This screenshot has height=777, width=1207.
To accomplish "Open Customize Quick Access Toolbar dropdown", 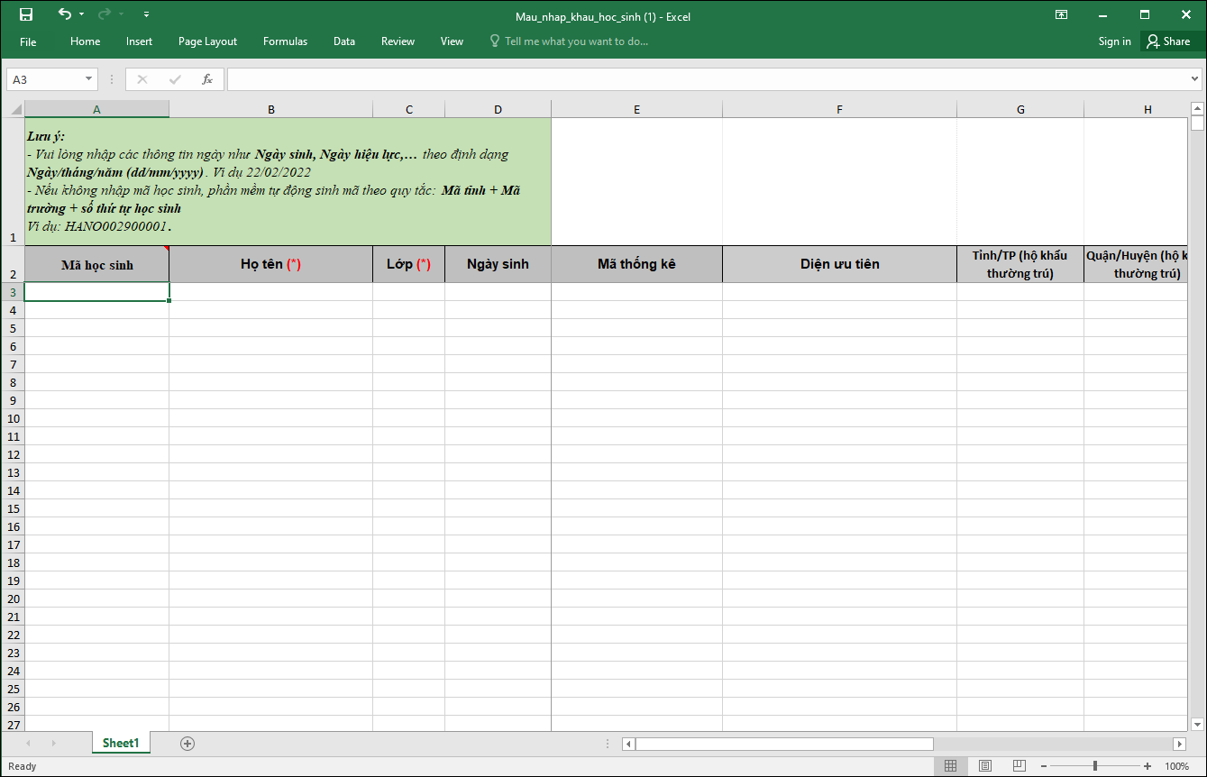I will coord(146,14).
